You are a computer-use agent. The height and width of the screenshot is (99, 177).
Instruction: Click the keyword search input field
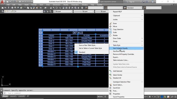[111, 2]
